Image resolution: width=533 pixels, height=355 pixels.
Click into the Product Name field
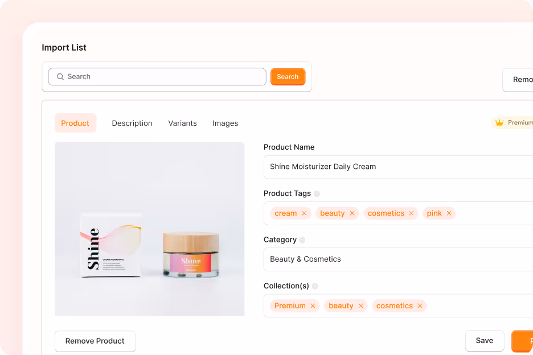click(x=399, y=167)
